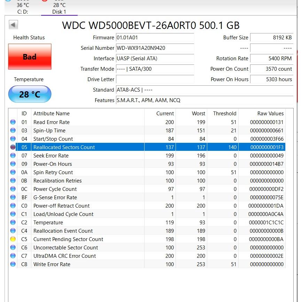Click the Power On Hours value box

point(272,79)
